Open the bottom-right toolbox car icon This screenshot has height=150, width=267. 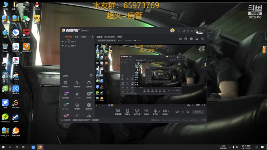89,116
